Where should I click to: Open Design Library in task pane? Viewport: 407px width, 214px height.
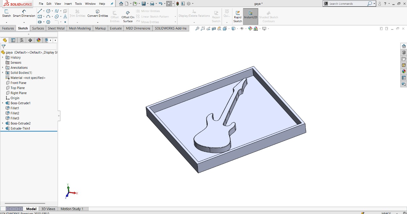404,53
